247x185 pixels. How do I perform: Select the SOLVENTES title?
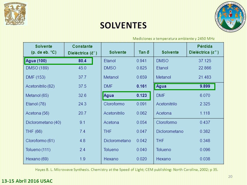123,25
